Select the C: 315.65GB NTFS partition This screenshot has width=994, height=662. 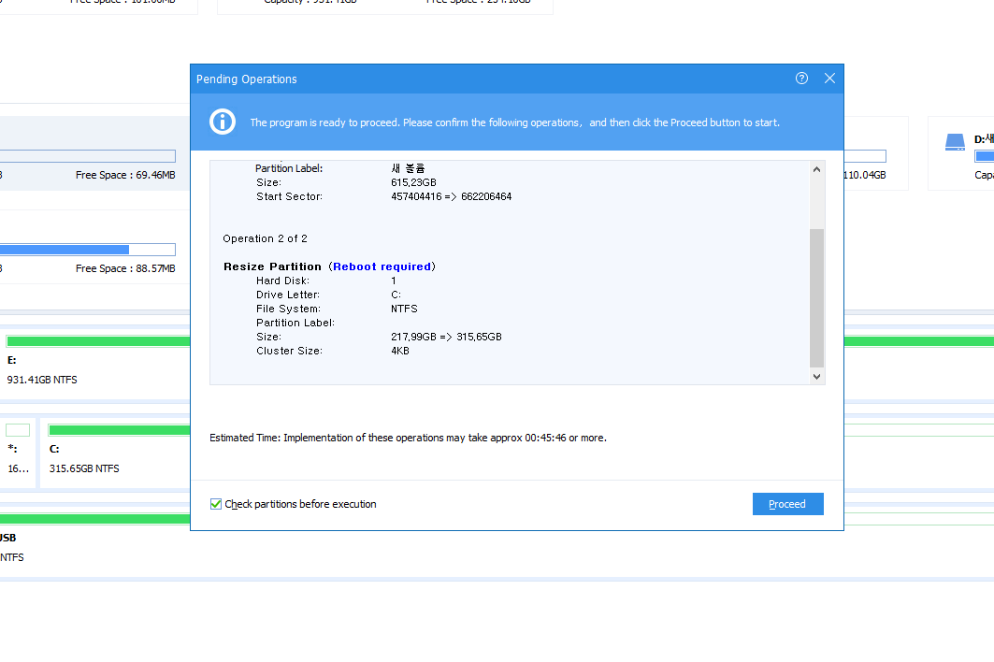[x=115, y=453]
